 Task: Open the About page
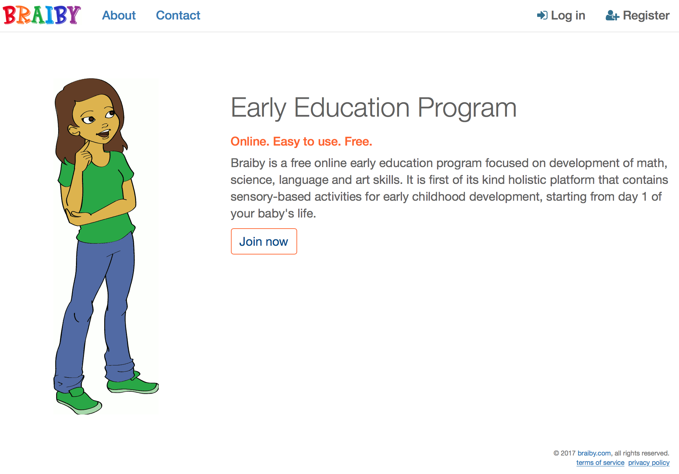click(119, 15)
